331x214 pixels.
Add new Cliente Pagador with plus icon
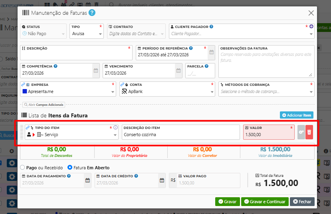pos(311,27)
